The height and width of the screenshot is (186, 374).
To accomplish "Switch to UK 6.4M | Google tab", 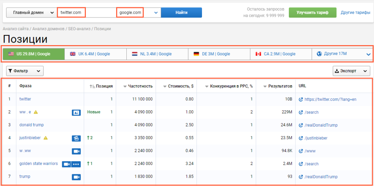I will coord(96,54).
